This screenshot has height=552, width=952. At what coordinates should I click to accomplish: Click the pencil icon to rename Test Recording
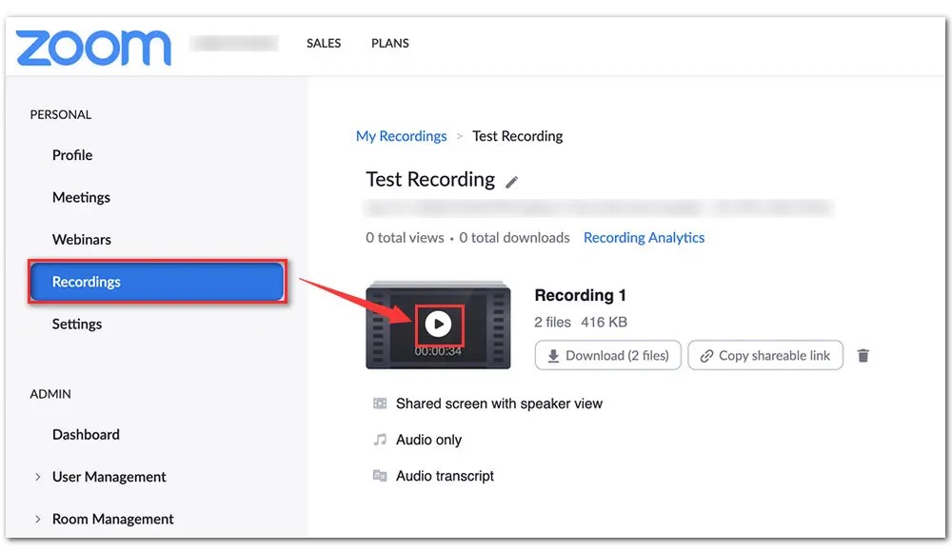512,181
